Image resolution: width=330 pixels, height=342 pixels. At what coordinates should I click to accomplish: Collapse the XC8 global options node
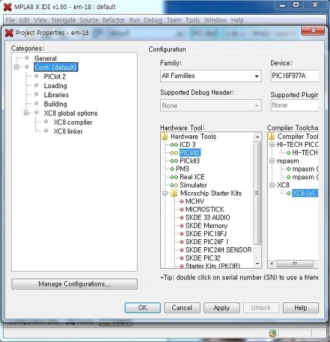tap(26, 113)
